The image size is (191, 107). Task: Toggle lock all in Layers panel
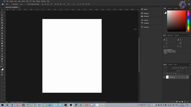[x=176, y=73]
